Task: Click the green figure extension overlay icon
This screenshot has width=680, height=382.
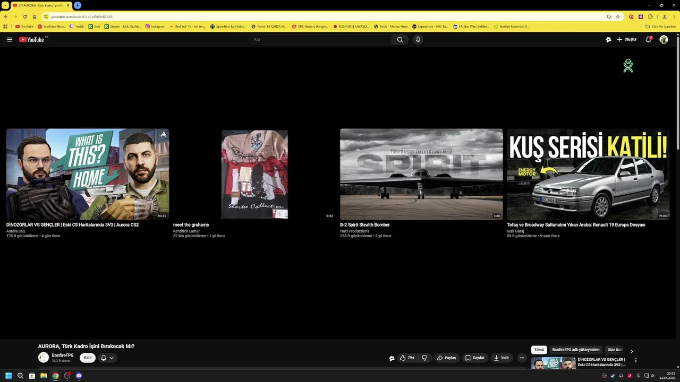Action: point(628,66)
